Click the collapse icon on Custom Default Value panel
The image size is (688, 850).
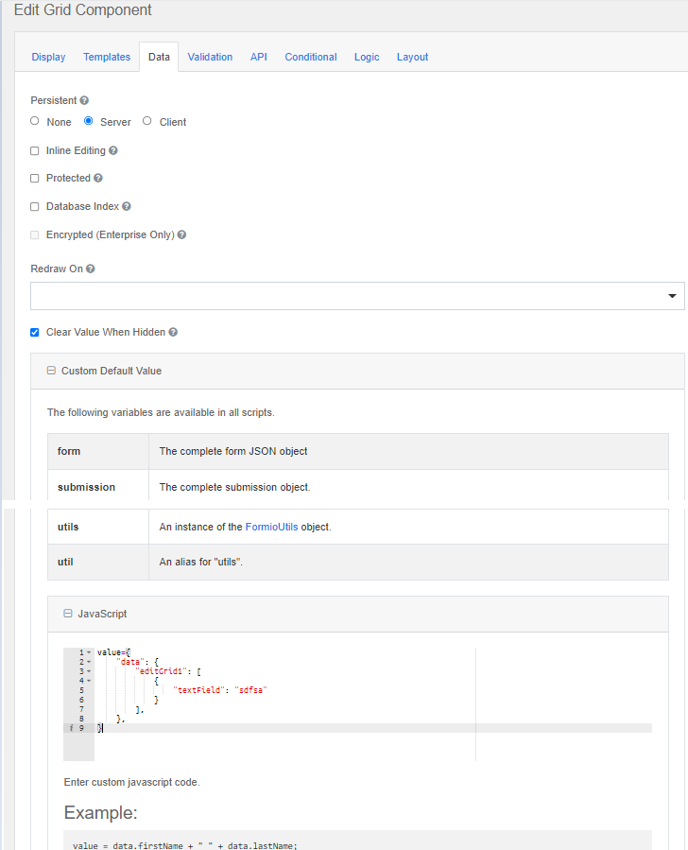pyautogui.click(x=51, y=370)
